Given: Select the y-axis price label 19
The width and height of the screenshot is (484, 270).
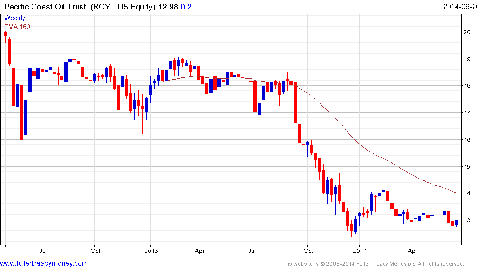Looking at the screenshot, I should coord(467,59).
